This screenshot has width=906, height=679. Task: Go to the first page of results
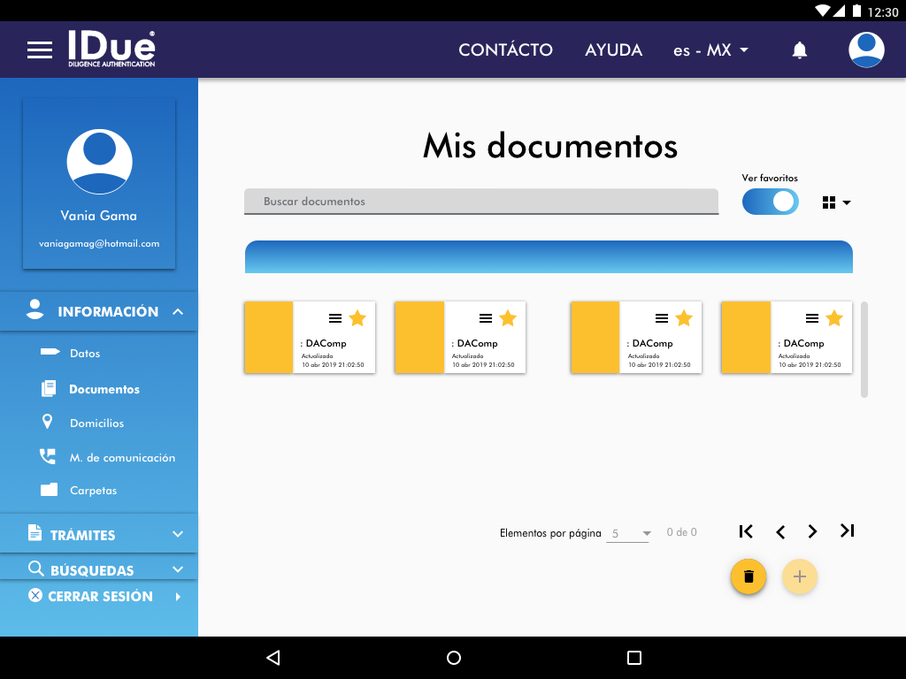coord(746,531)
